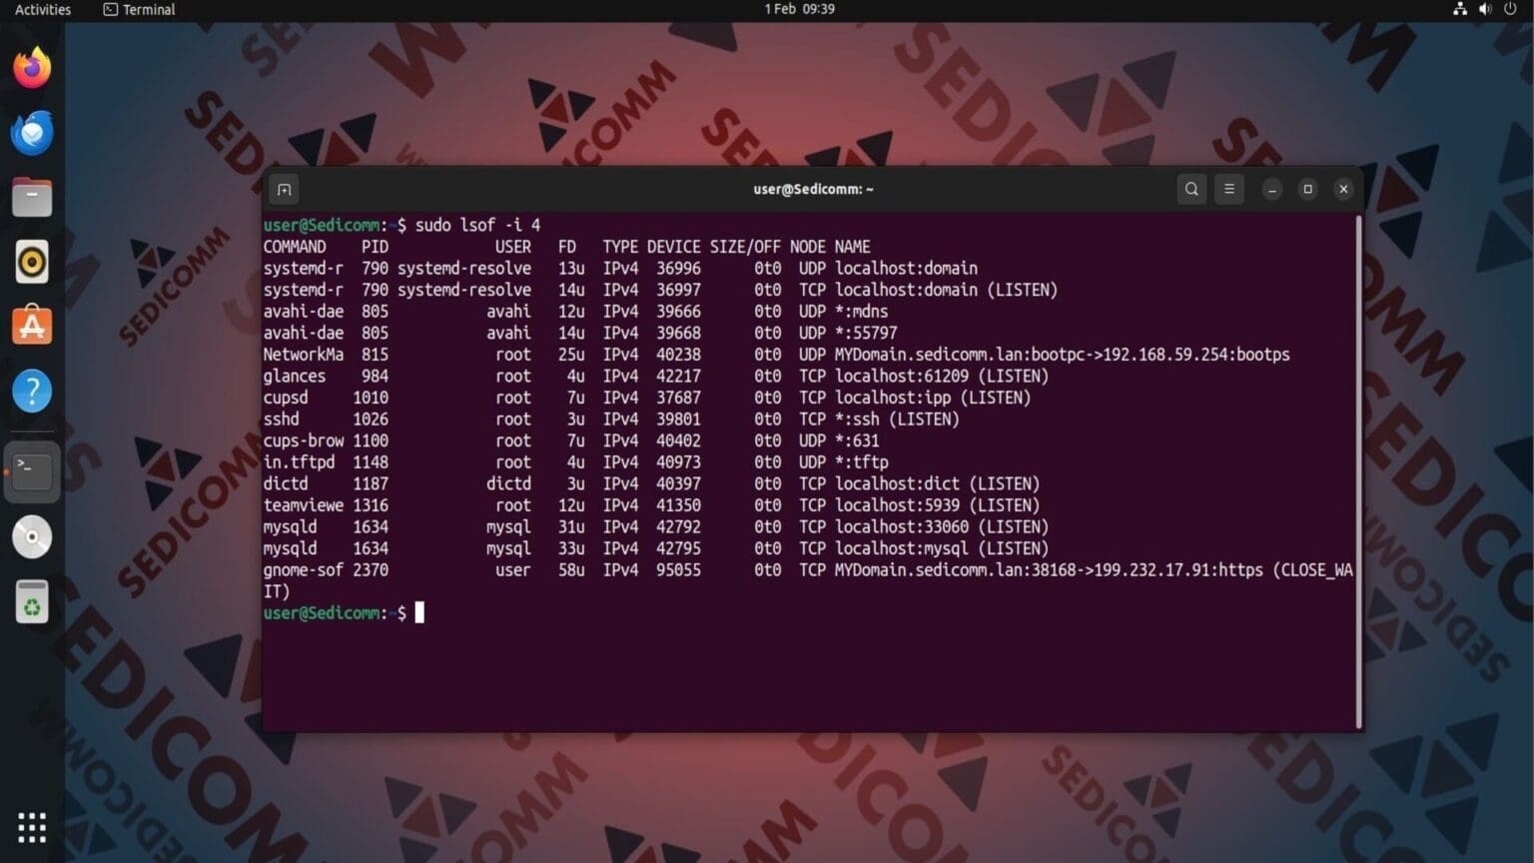1534x863 pixels.
Task: Open the Activities overview
Action: tap(43, 10)
